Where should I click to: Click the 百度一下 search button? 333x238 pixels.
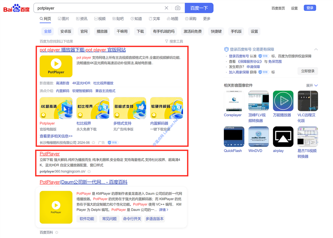[199, 8]
